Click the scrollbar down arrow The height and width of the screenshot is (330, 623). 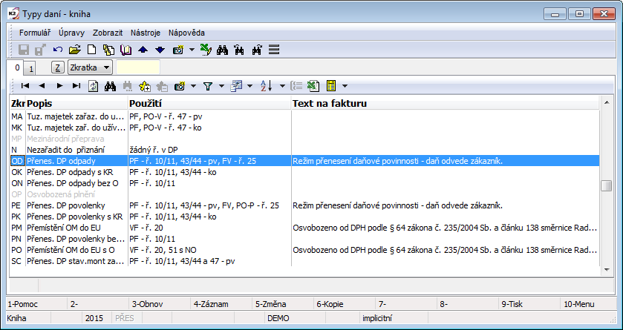(x=607, y=270)
